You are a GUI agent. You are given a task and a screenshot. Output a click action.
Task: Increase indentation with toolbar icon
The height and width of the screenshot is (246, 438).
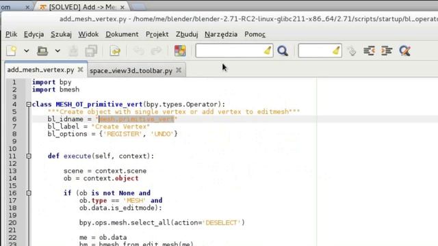(x=387, y=51)
